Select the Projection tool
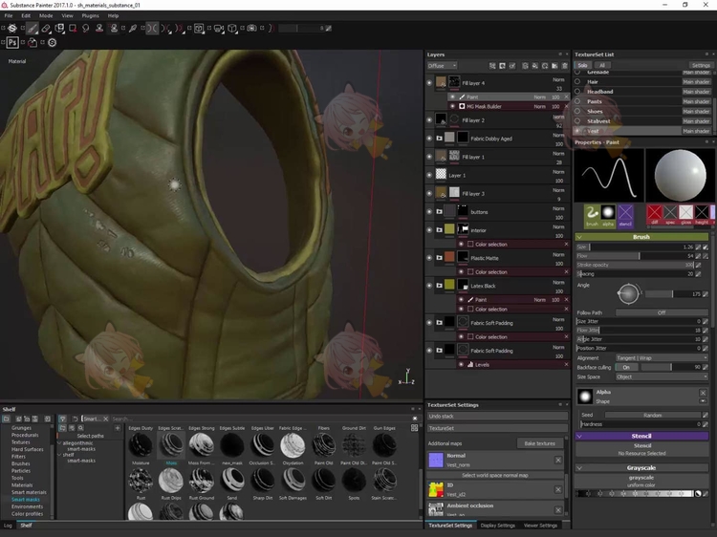 tap(59, 29)
